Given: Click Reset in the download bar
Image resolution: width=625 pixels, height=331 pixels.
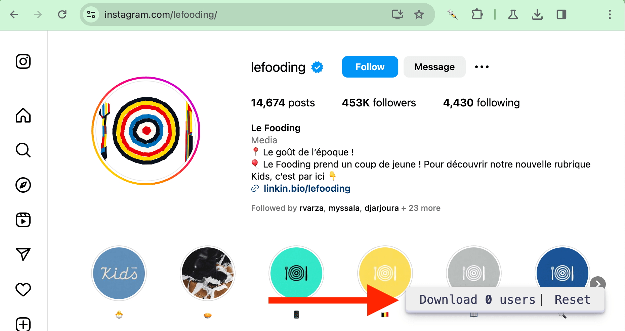Looking at the screenshot, I should 572,299.
